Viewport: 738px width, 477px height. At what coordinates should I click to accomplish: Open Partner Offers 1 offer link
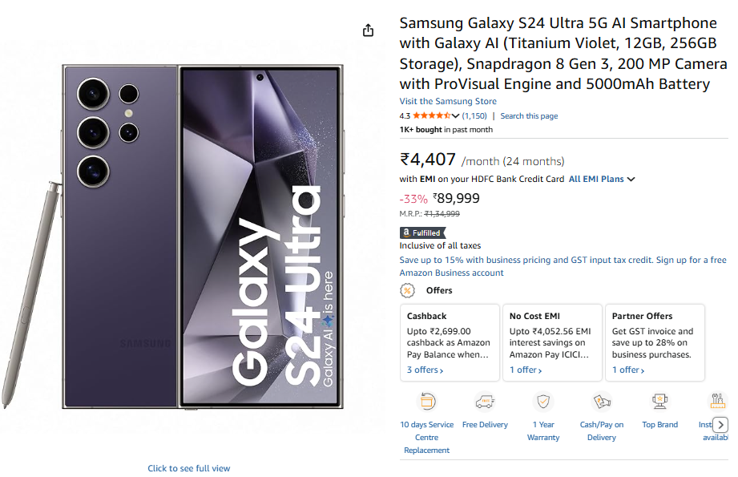pyautogui.click(x=628, y=370)
